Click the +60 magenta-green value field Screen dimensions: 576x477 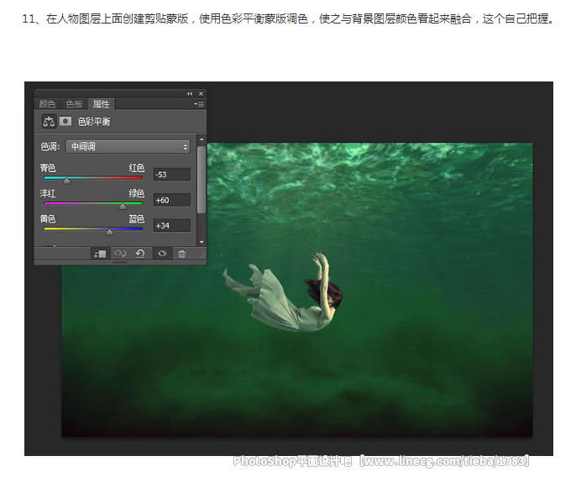172,200
